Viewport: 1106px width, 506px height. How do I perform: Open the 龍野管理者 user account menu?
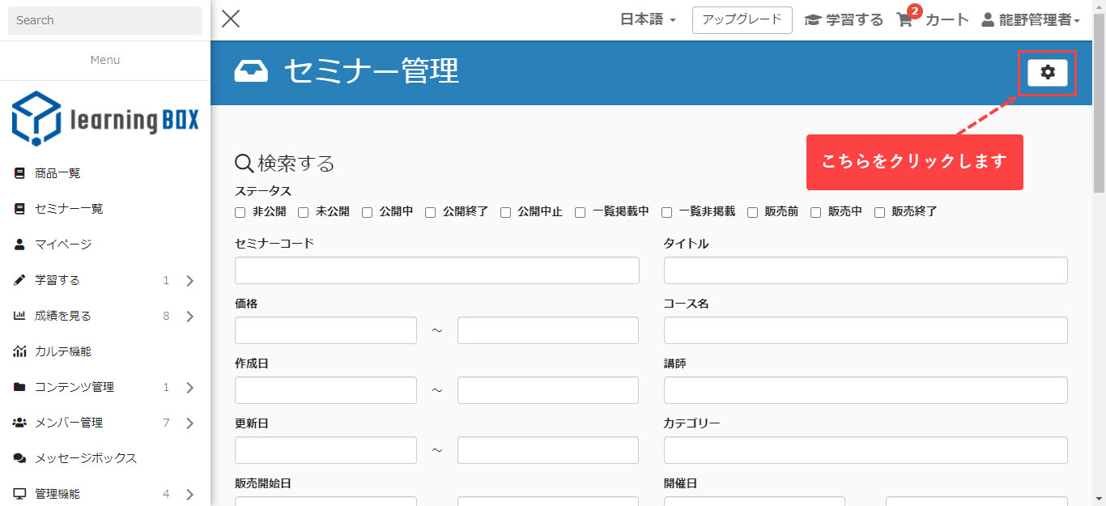coord(1031,20)
